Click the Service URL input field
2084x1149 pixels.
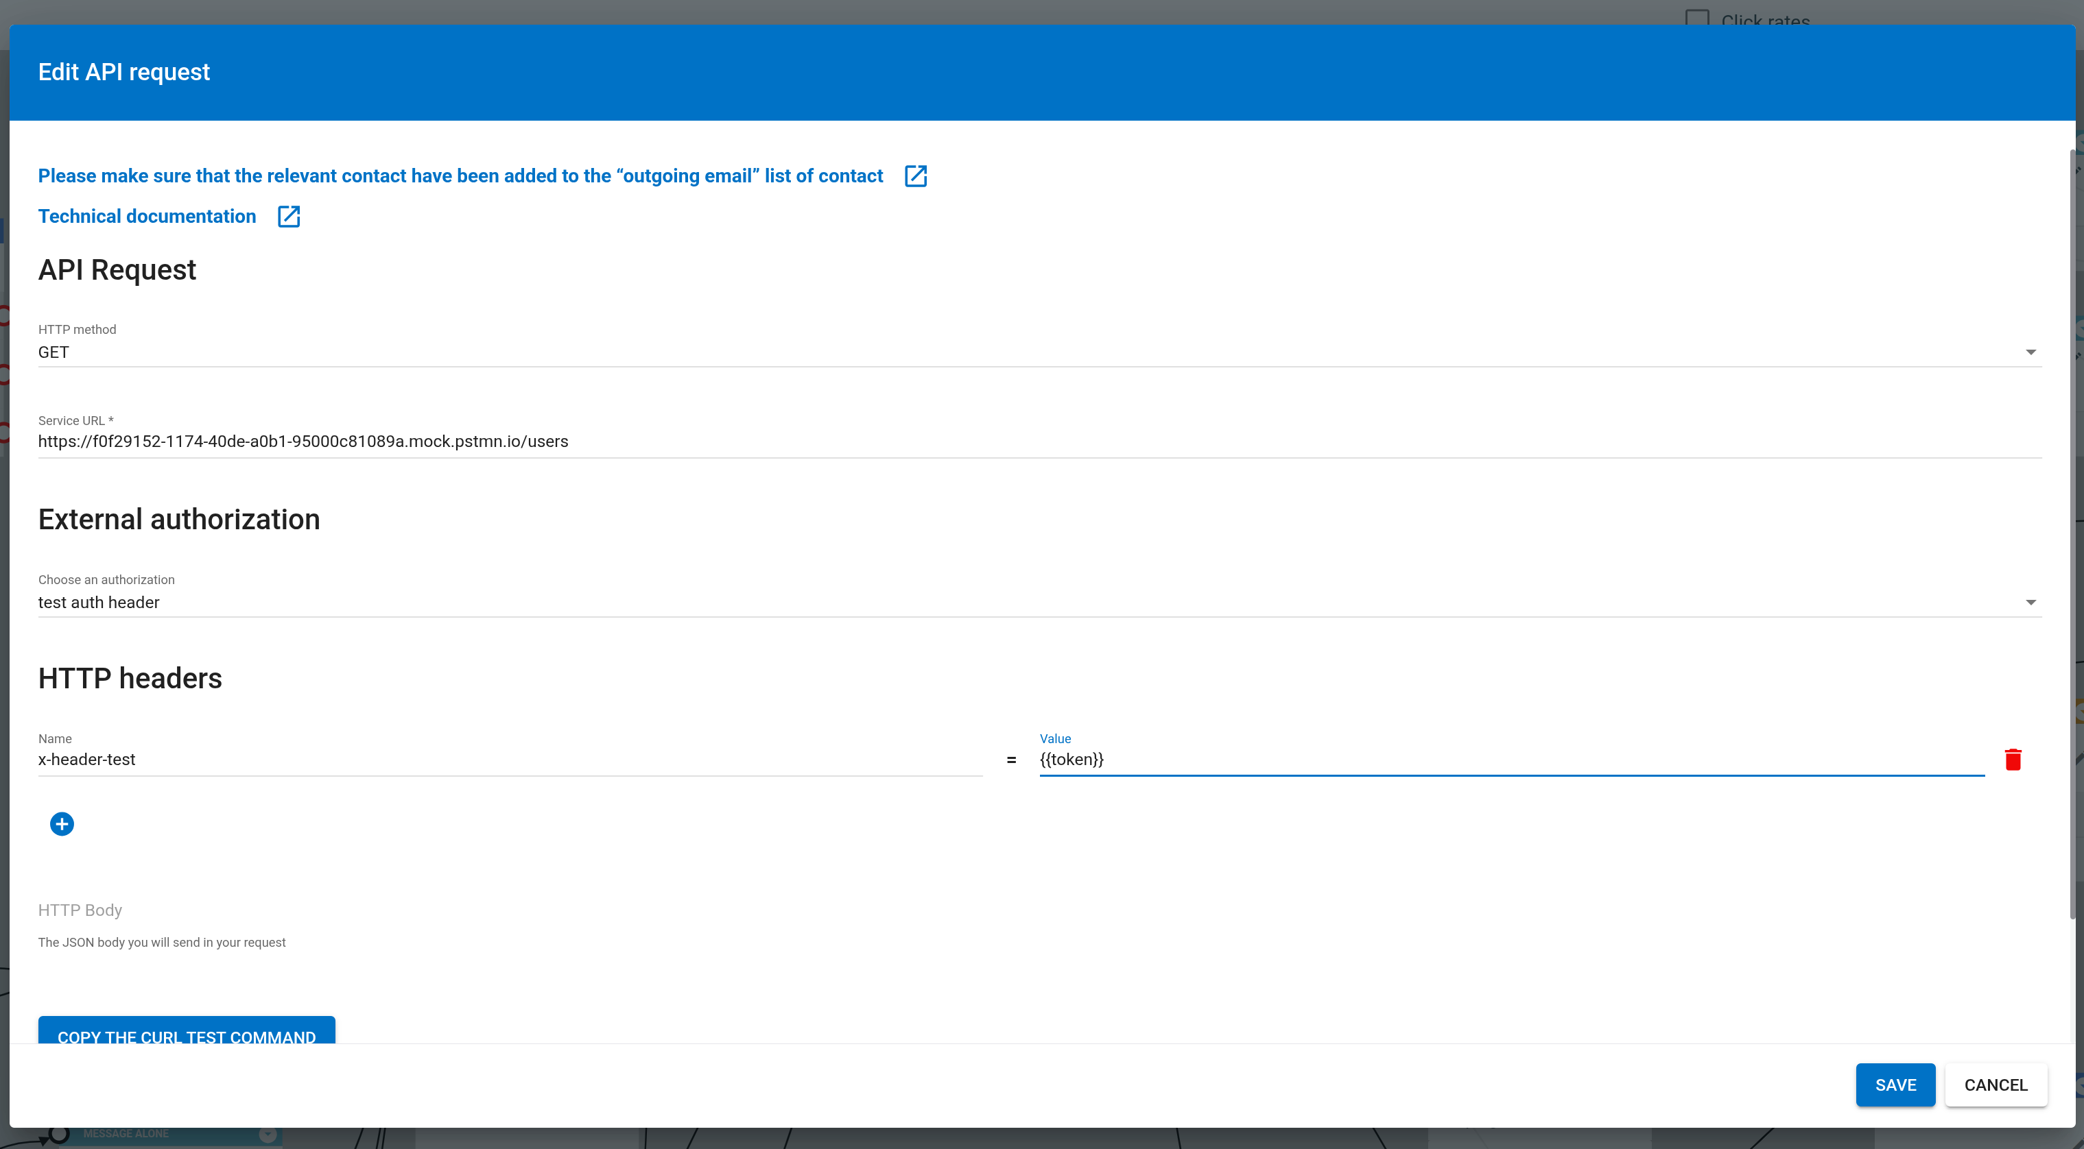point(1039,442)
